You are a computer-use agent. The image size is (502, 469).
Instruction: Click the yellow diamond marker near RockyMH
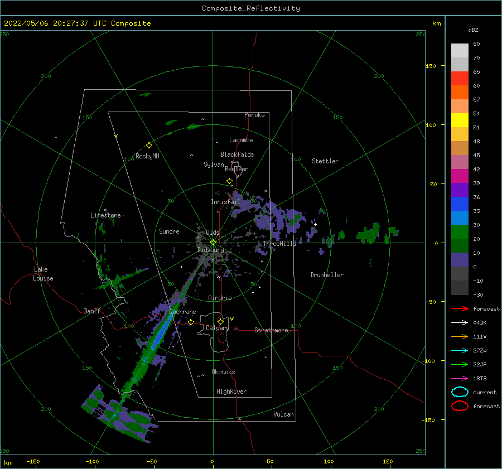coord(149,146)
